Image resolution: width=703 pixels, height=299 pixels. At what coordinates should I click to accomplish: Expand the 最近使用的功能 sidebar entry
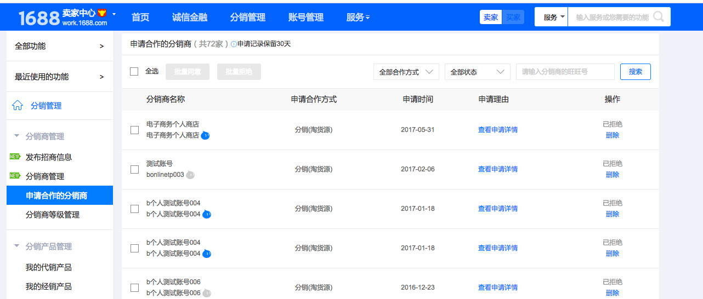coord(59,77)
